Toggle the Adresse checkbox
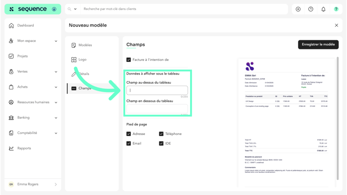347x195 pixels. click(x=129, y=134)
